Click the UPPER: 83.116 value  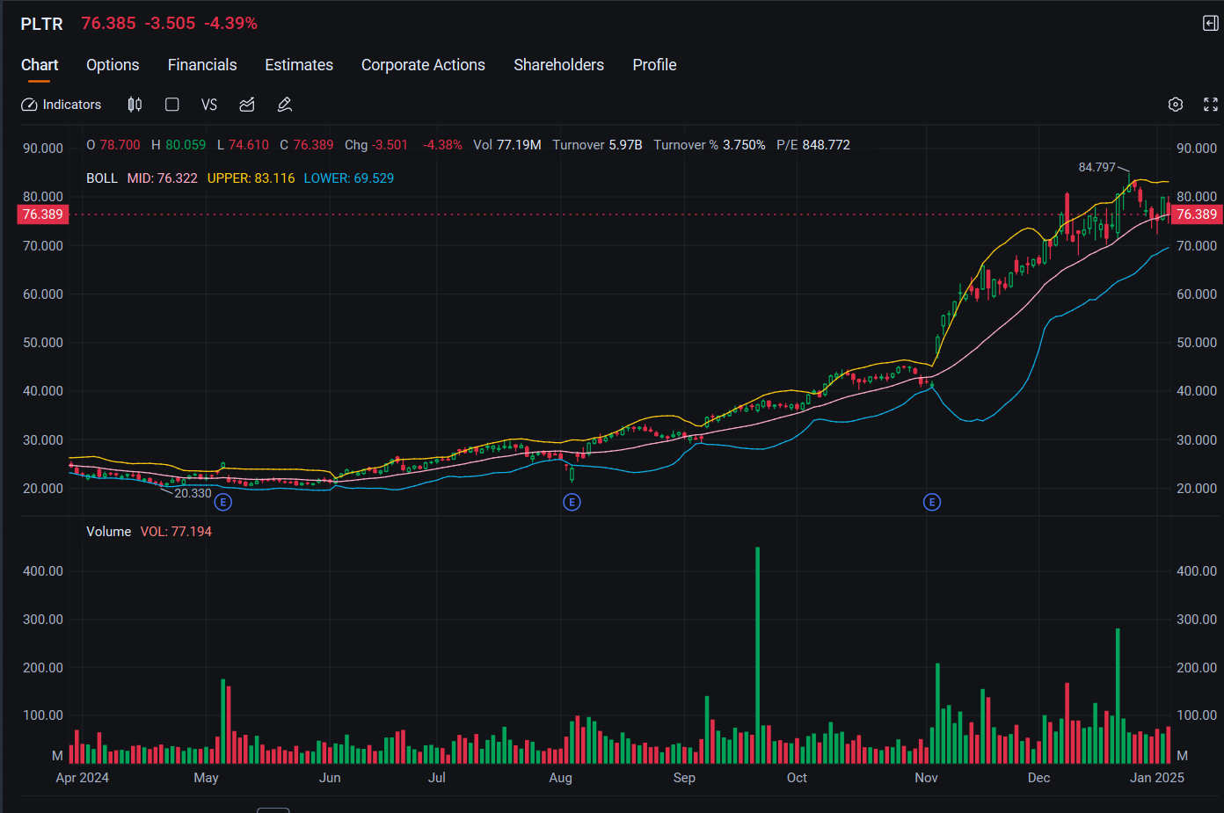click(251, 178)
